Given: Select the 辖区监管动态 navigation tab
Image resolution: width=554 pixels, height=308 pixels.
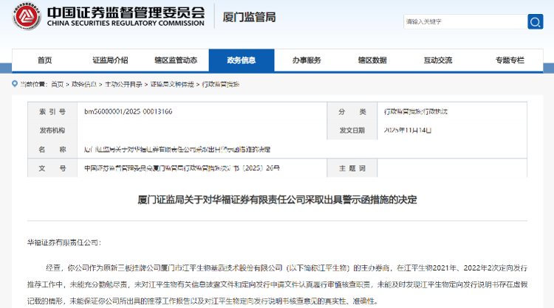Looking at the screenshot, I should pyautogui.click(x=175, y=60).
